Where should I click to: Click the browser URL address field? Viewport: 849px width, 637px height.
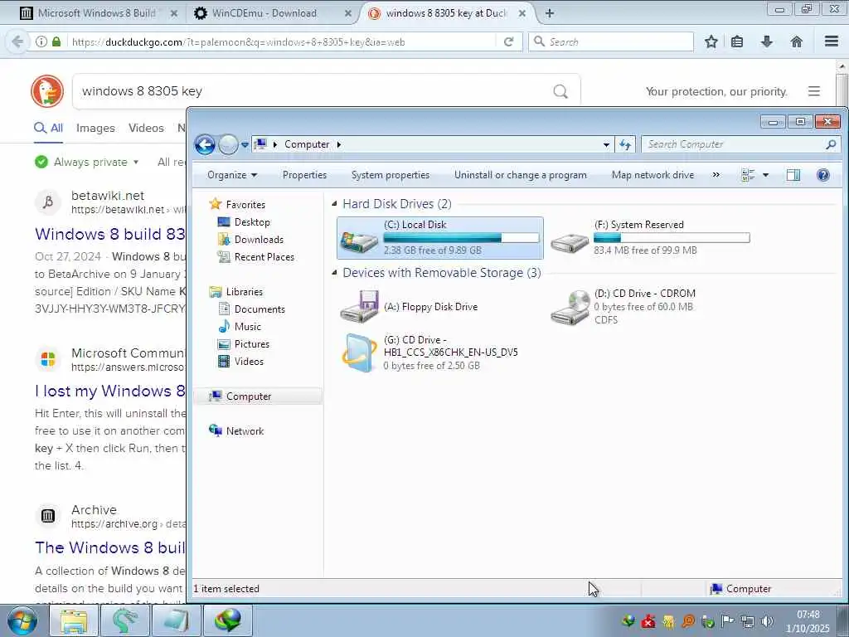[282, 41]
